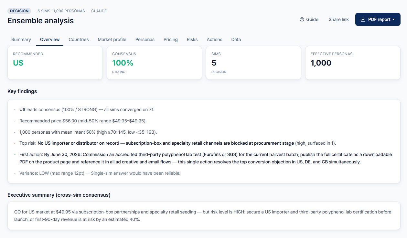
Task: Click the DECISION badge in header
Action: click(19, 11)
